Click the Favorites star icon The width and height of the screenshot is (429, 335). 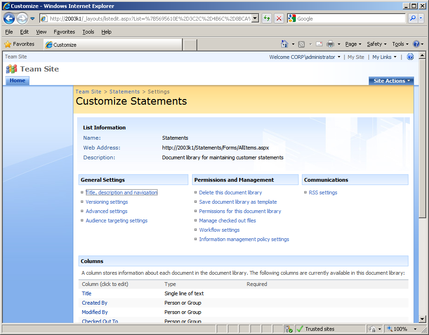pos(8,44)
